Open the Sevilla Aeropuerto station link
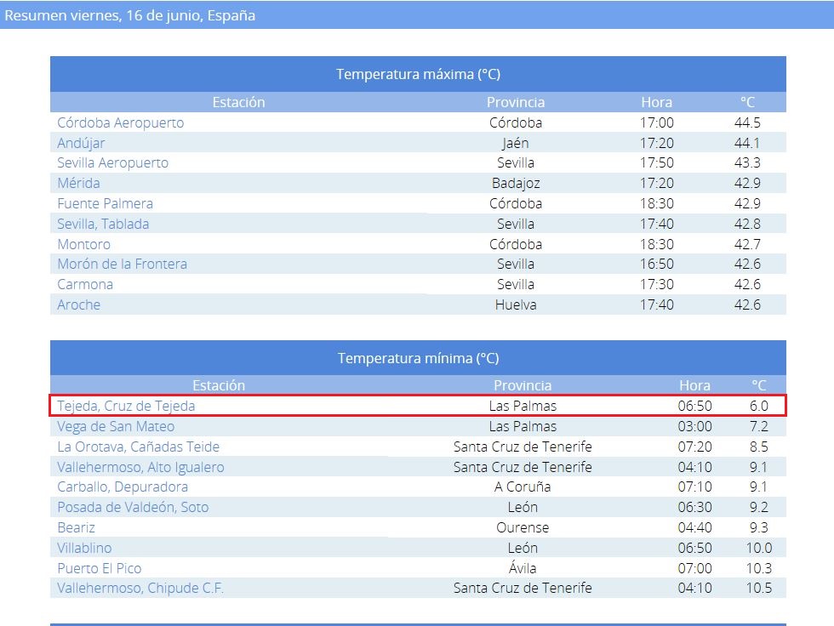 click(x=112, y=162)
